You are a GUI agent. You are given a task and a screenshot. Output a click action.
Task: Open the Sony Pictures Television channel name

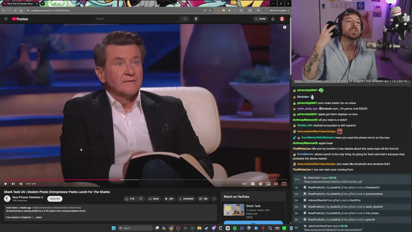point(26,198)
